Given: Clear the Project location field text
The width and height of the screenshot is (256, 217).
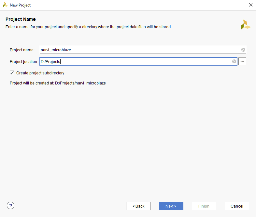Looking at the screenshot, I should [x=234, y=61].
